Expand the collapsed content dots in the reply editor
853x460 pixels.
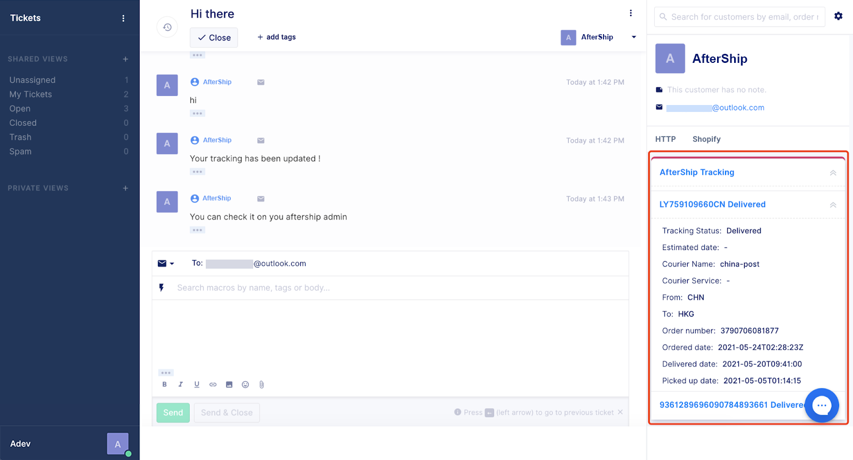pyautogui.click(x=166, y=373)
